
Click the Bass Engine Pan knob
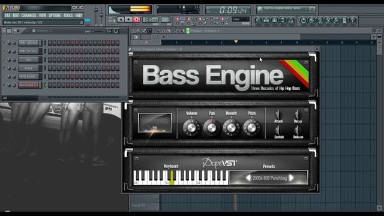point(212,128)
